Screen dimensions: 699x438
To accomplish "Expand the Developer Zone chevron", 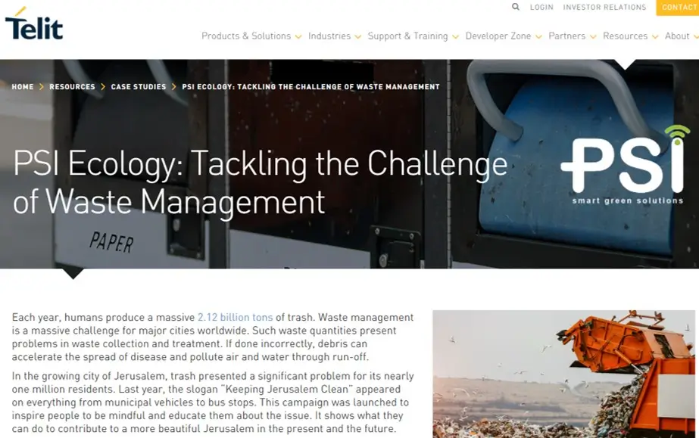I will (x=538, y=37).
